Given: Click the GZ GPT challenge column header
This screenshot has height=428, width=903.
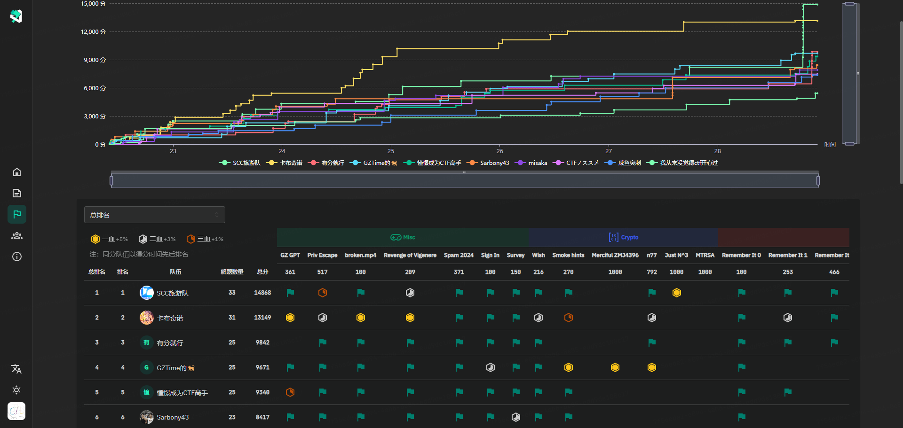Looking at the screenshot, I should (290, 255).
